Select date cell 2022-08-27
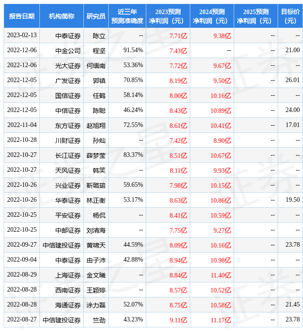The image size is (303, 331). 22,320
